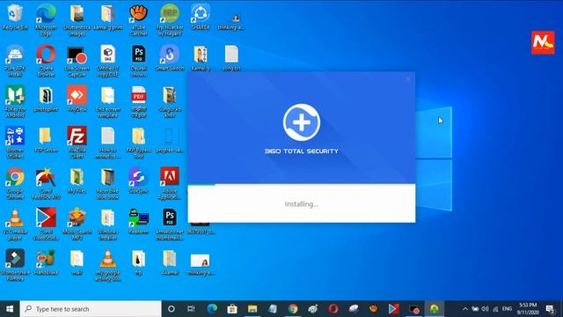Open Live Screen Capture shortcut

coord(77,61)
